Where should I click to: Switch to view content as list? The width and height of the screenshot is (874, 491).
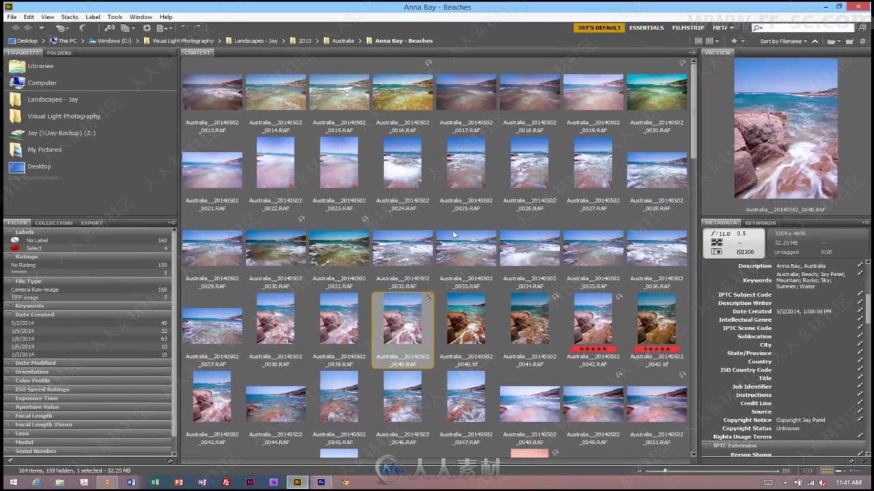click(x=856, y=471)
